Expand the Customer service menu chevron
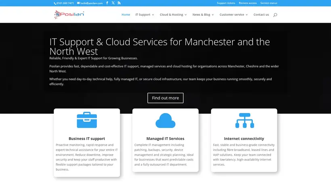Viewport: 331px width, 186px height. (247, 15)
